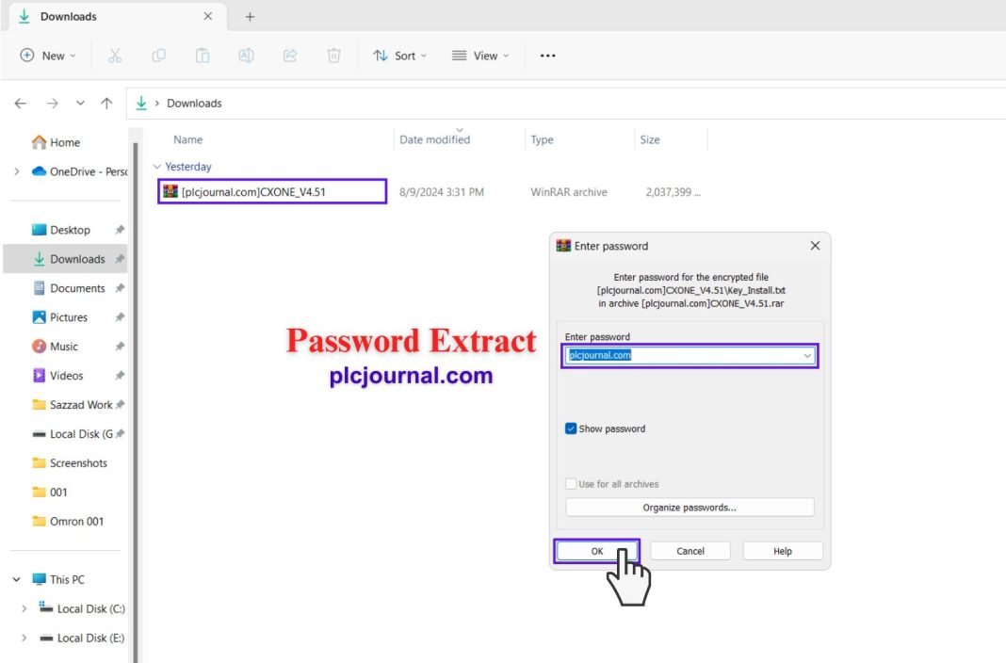Click the Organize passwords button
The width and height of the screenshot is (1006, 663).
pyautogui.click(x=690, y=508)
